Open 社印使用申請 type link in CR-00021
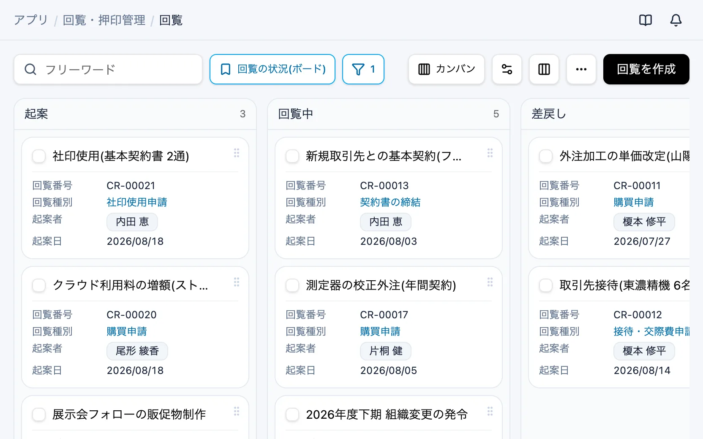The width and height of the screenshot is (703, 439). [137, 202]
